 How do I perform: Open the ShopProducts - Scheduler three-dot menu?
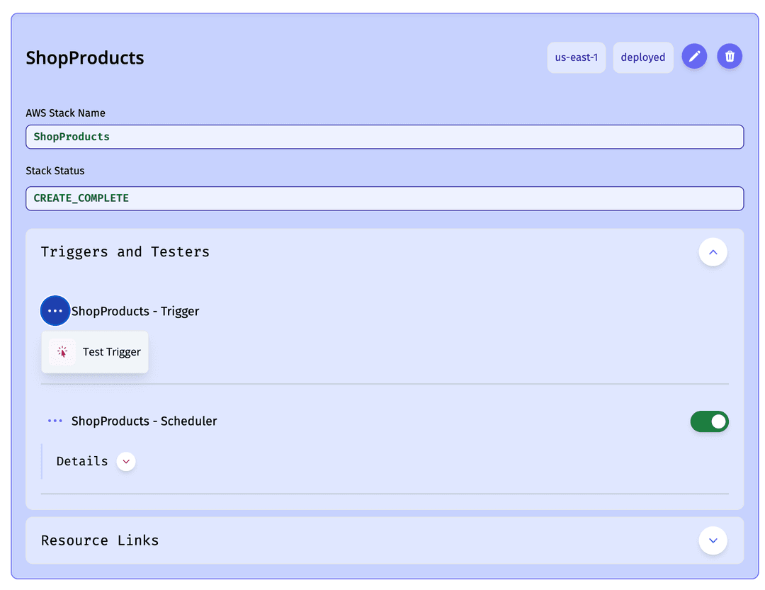tap(55, 421)
